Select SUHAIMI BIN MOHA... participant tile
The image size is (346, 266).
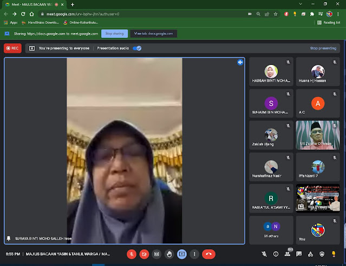271,103
